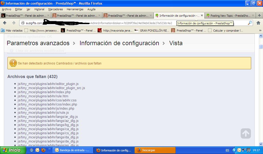Click the warning exclamation icon in yellow alert
This screenshot has height=154, width=263.
pos(13,63)
